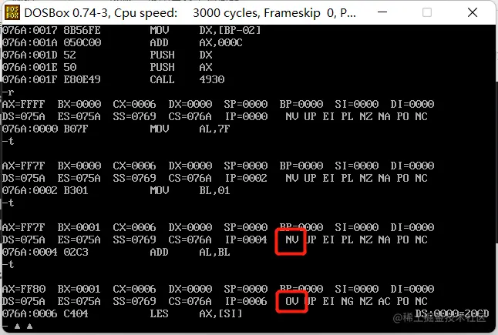The width and height of the screenshot is (498, 335).
Task: Select the instruction text 'ADD AX,000C'
Action: (x=196, y=42)
